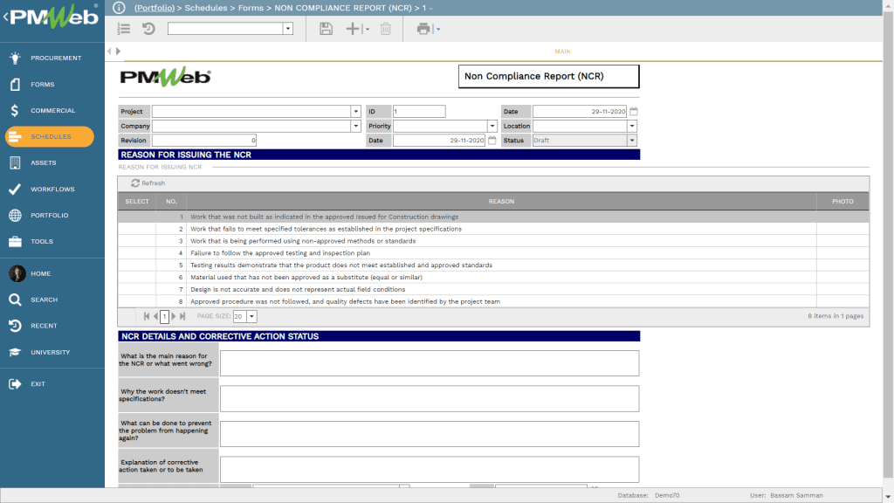894x503 pixels.
Task: Open the Status dropdown
Action: pyautogui.click(x=632, y=141)
